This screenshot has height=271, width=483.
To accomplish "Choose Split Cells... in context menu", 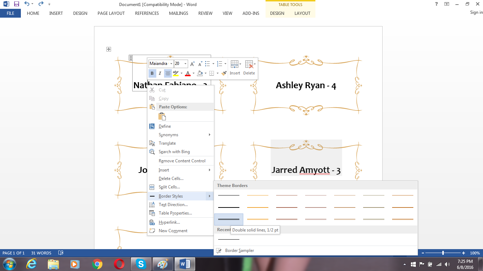I will [181, 187].
